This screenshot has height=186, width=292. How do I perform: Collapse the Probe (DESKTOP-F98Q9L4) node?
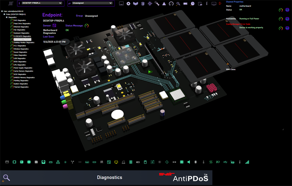[x=4, y=14]
